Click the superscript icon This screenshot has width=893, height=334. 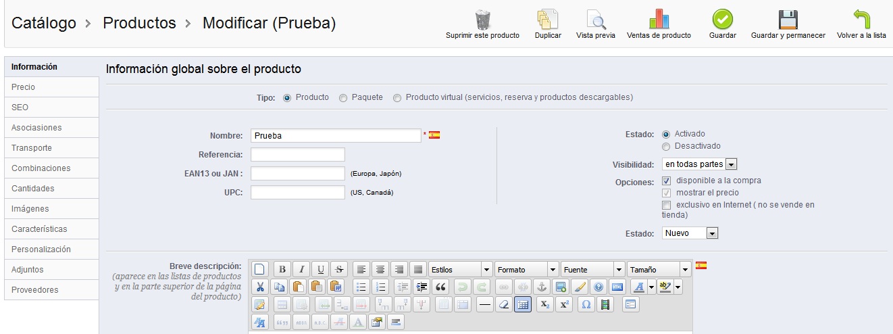(x=564, y=304)
